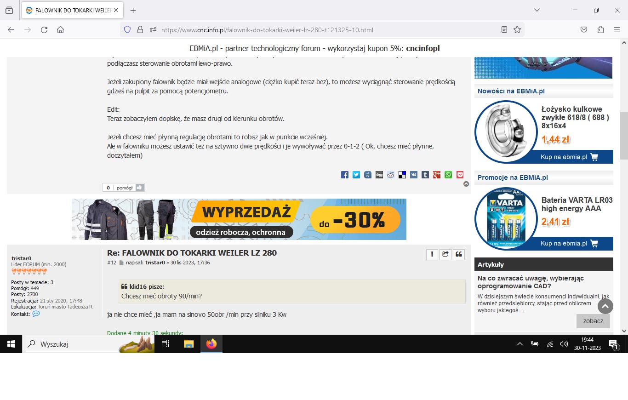
Task: Open recent browsing tab history icon
Action: coord(9,10)
